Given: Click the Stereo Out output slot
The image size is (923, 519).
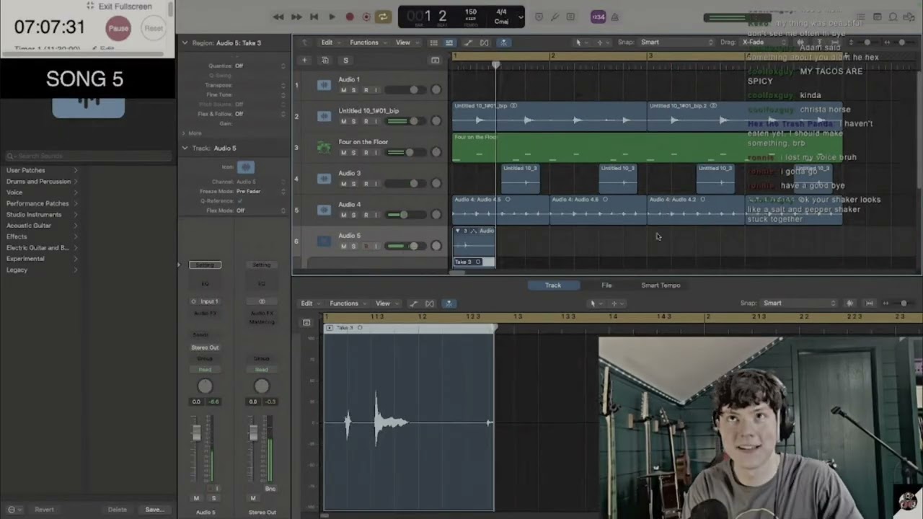Looking at the screenshot, I should (205, 347).
